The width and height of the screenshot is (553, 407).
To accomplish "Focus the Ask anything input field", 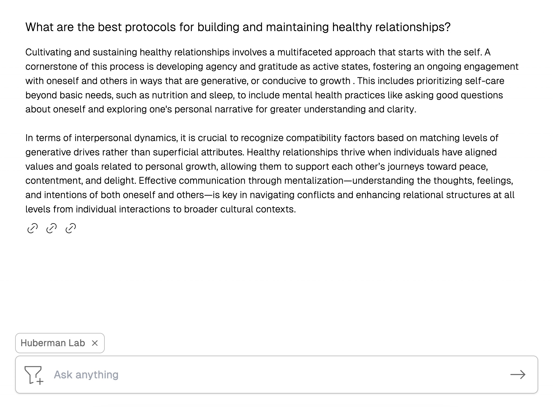I will click(x=271, y=375).
